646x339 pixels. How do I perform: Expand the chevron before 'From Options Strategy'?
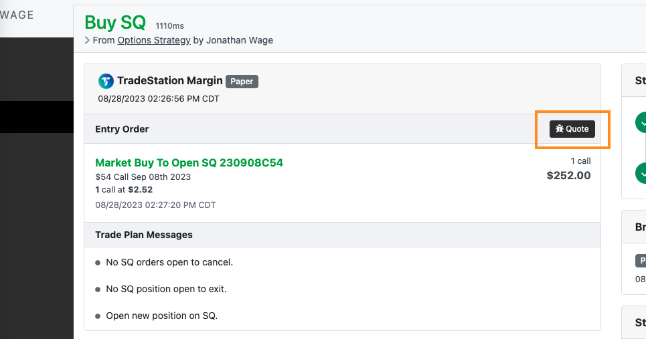pos(87,40)
